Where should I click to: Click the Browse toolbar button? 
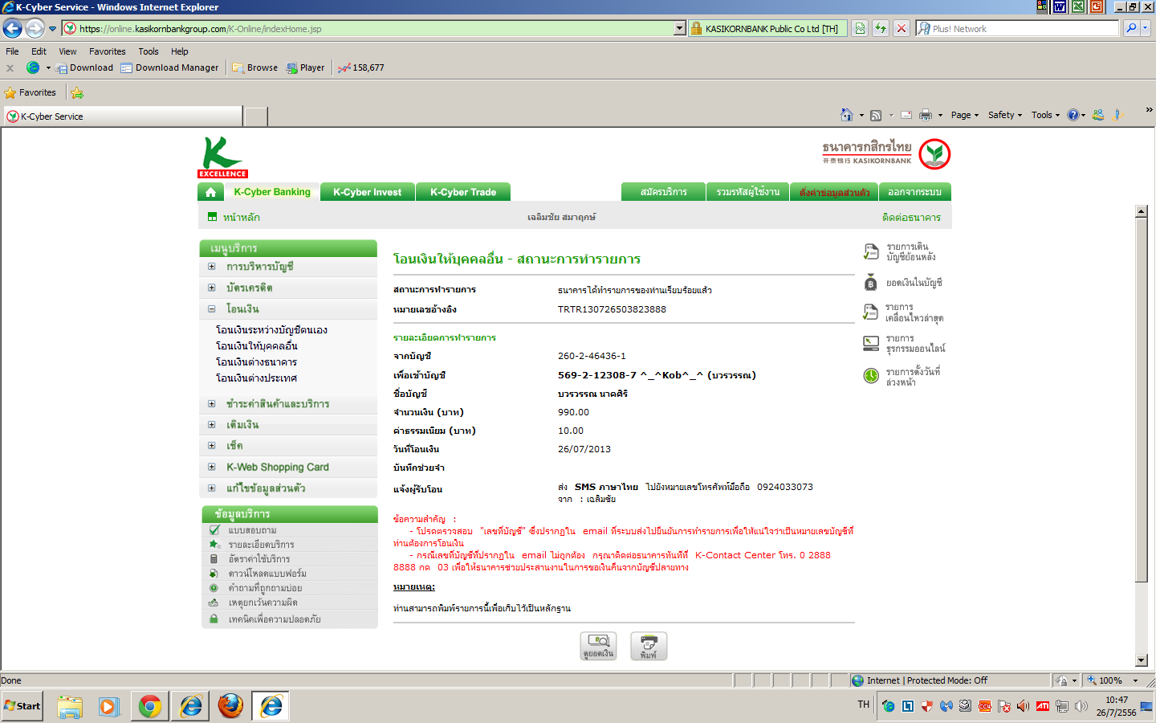(255, 68)
